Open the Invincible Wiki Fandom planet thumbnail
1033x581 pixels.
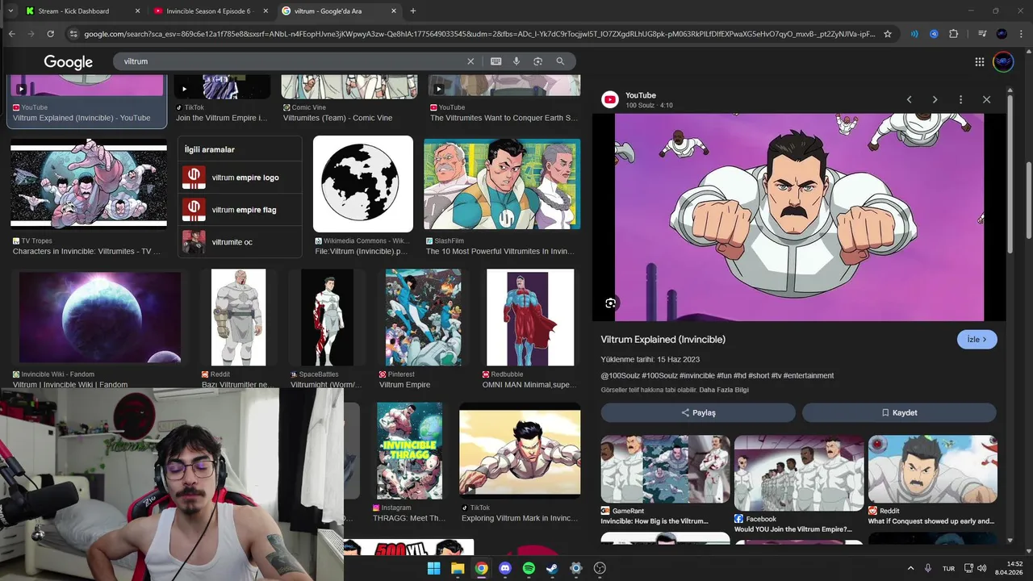point(100,317)
